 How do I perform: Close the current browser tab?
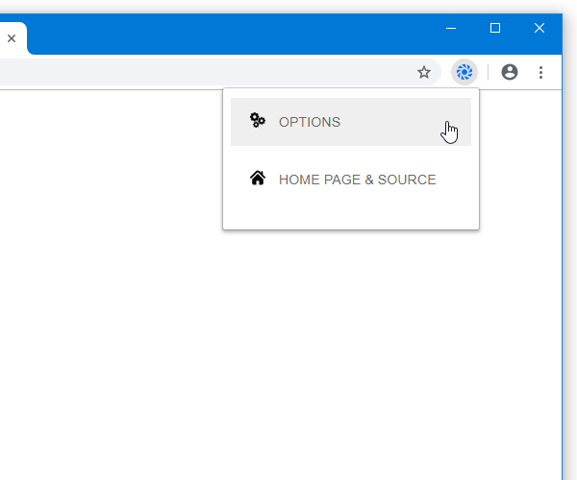(12, 38)
